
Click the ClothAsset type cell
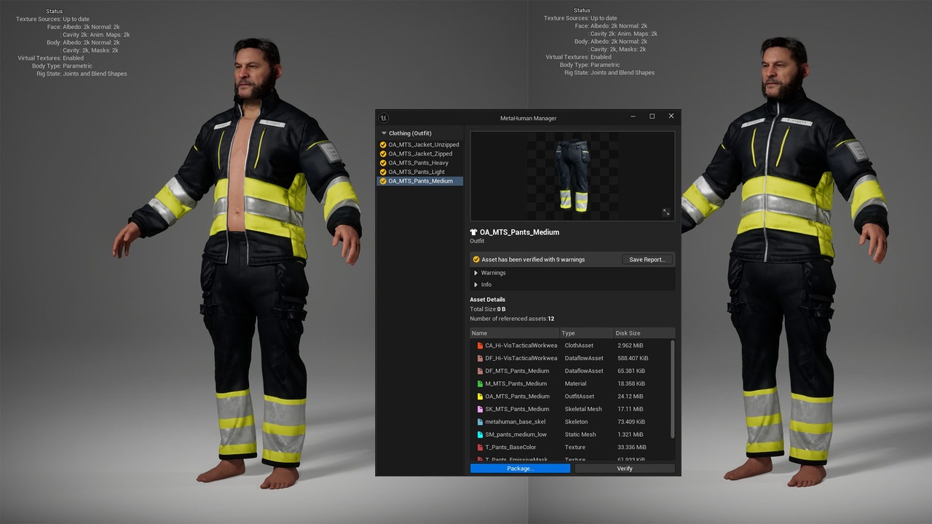pos(579,346)
